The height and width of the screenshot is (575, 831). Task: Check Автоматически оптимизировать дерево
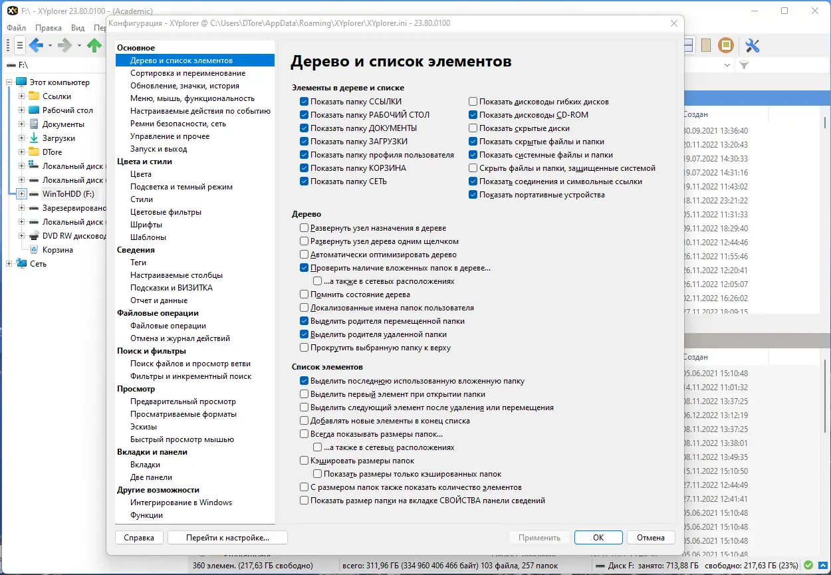(304, 255)
